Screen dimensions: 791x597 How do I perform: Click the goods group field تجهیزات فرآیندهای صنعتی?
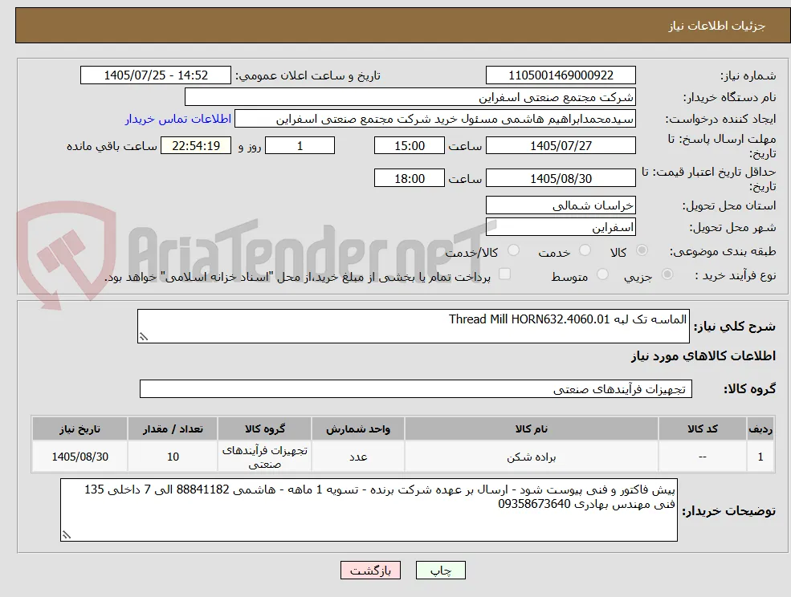416,388
